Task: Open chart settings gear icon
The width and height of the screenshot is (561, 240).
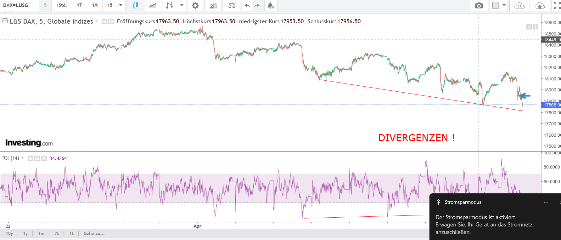Action: pos(195,5)
